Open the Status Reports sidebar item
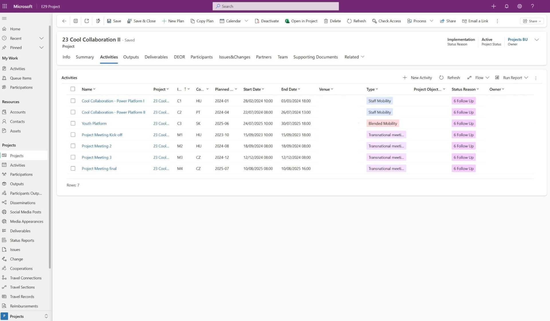Screen dimensions: 550x321 coord(22,240)
